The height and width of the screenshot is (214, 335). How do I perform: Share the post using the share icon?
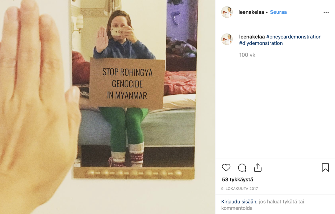[x=258, y=167]
